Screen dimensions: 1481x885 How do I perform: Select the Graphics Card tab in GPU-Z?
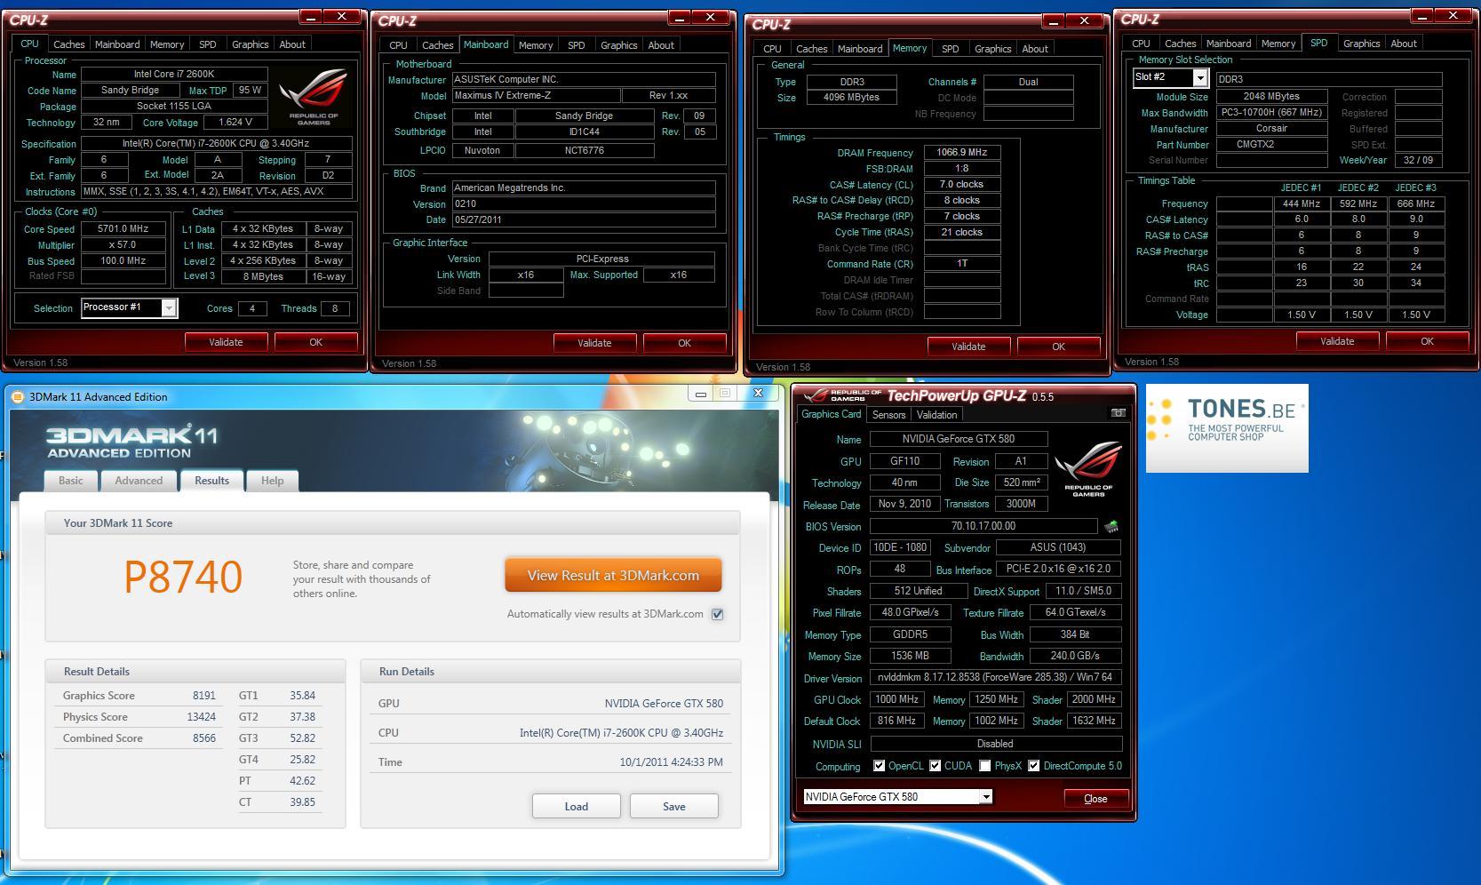coord(831,414)
